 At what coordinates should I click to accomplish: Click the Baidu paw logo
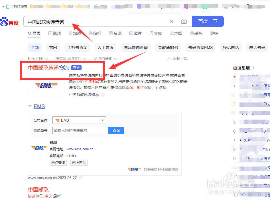[9, 21]
